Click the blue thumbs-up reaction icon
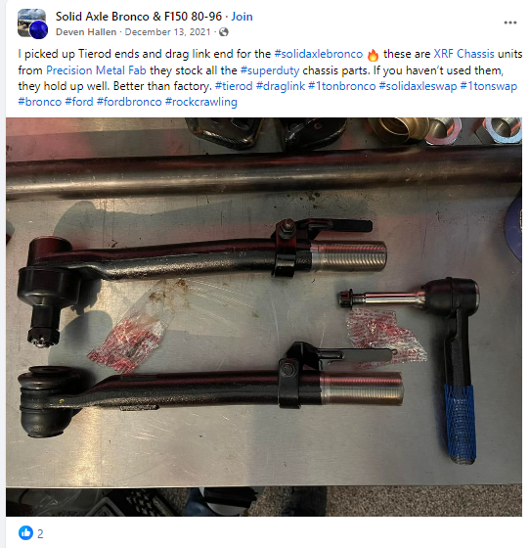This screenshot has width=530, height=548. pyautogui.click(x=25, y=533)
